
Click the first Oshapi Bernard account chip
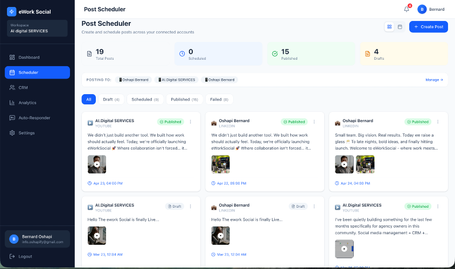[x=134, y=80]
